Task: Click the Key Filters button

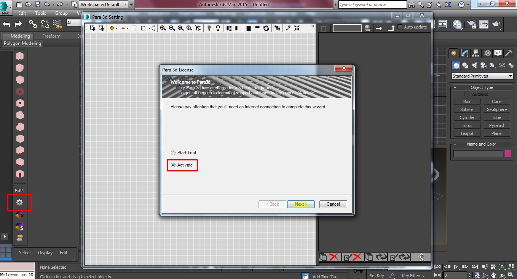Action: 414,276
